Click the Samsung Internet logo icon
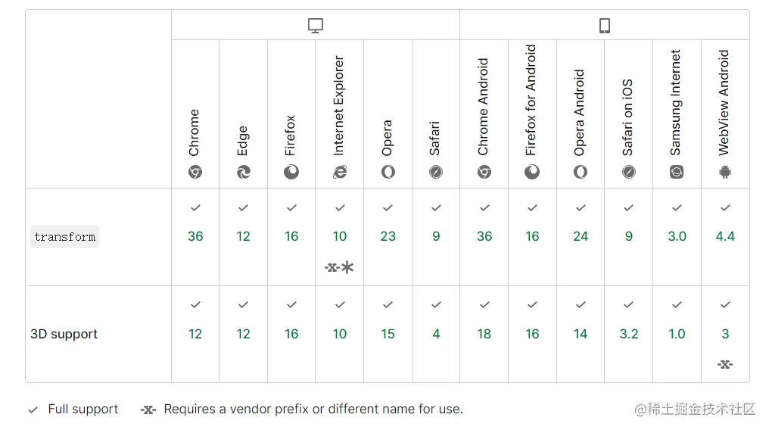The height and width of the screenshot is (430, 769). click(x=677, y=173)
